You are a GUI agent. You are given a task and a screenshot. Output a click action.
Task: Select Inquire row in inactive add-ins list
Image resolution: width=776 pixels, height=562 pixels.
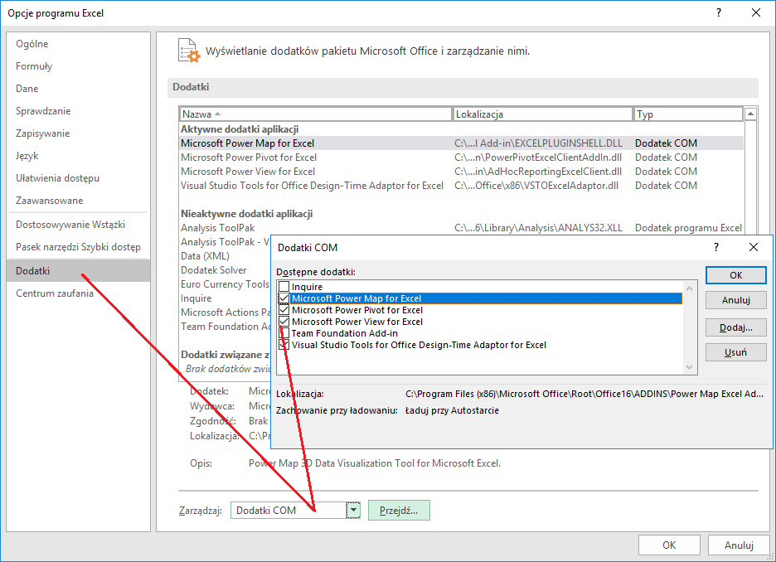pos(196,298)
